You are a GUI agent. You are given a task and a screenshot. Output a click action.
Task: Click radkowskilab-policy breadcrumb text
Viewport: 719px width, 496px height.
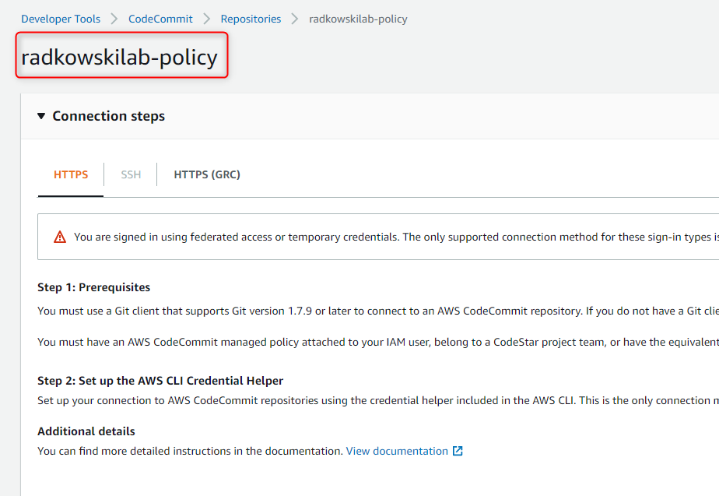358,19
